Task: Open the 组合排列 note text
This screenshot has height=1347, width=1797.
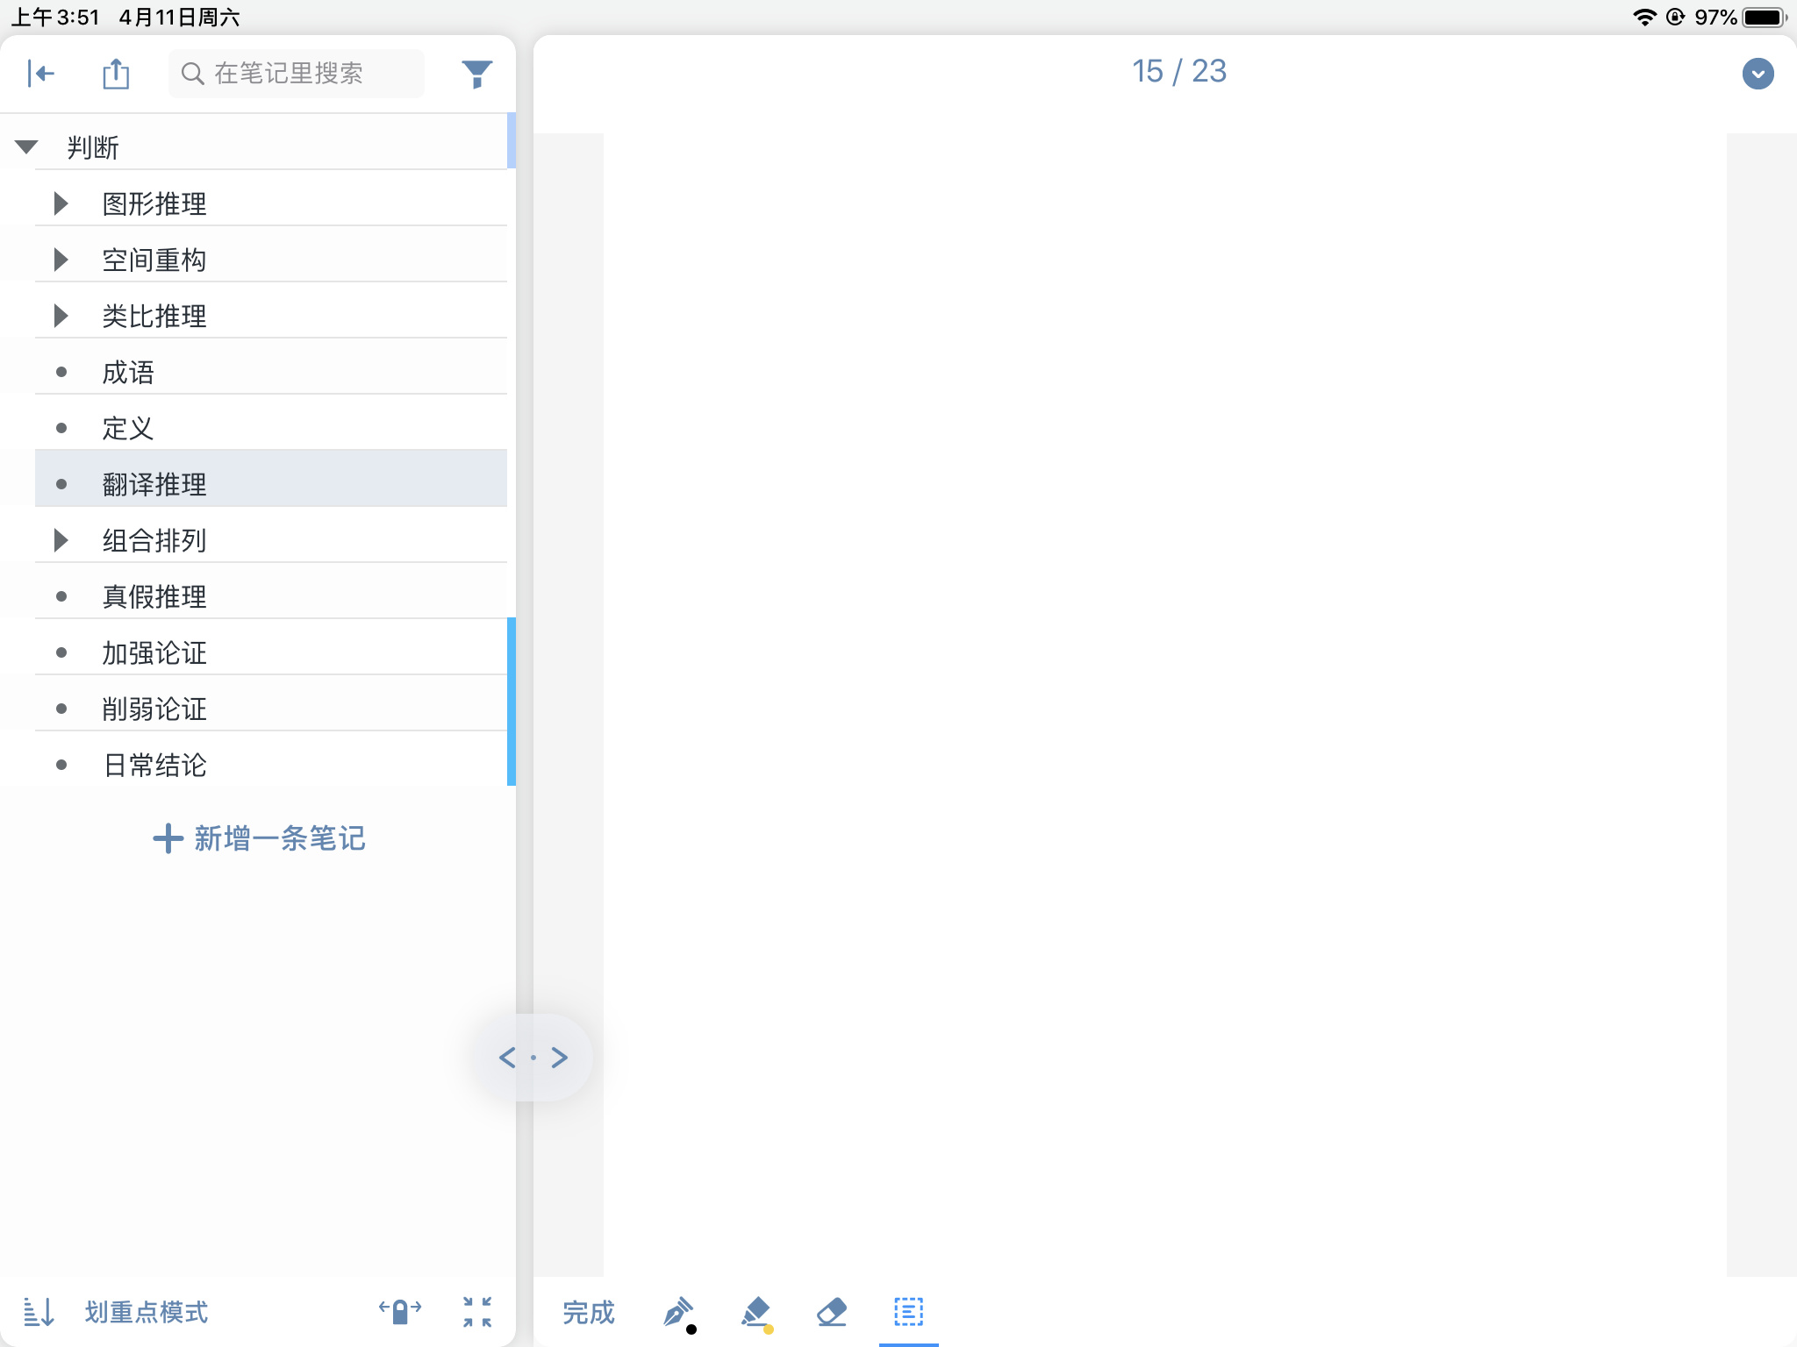Action: pyautogui.click(x=154, y=541)
